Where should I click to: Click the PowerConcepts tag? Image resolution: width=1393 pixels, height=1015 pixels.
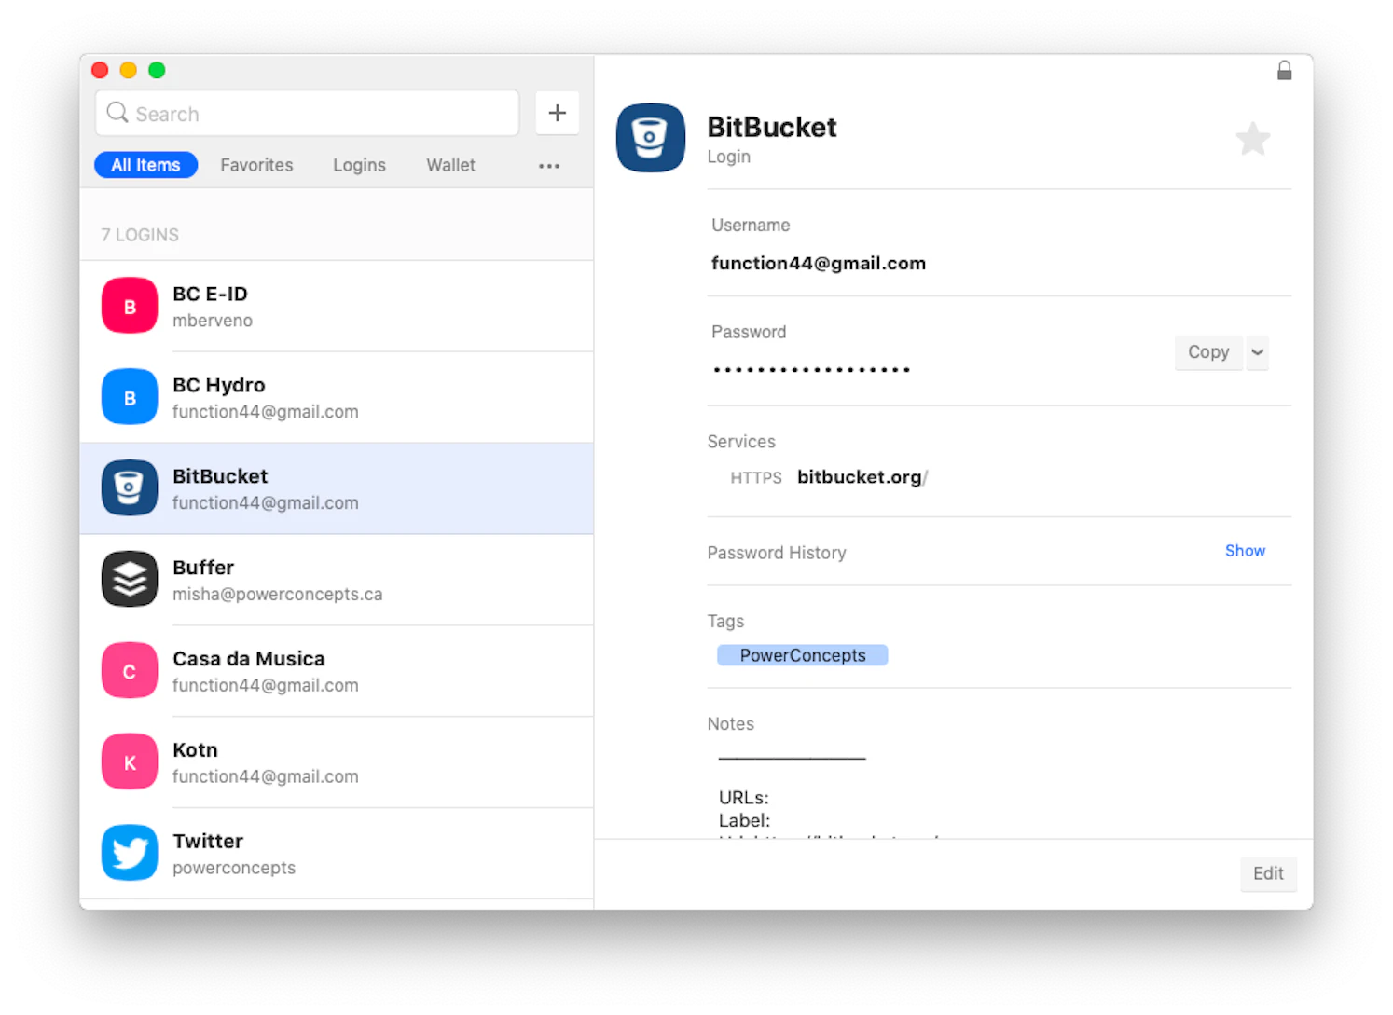pyautogui.click(x=802, y=655)
